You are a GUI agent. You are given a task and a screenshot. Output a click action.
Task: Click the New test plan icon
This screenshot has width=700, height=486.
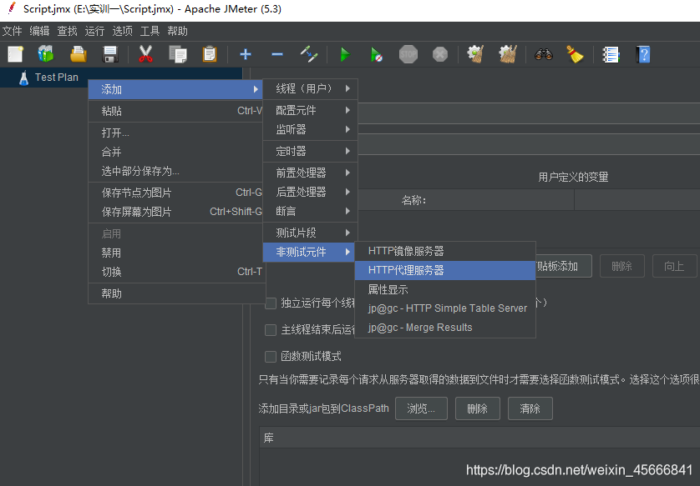[x=15, y=54]
